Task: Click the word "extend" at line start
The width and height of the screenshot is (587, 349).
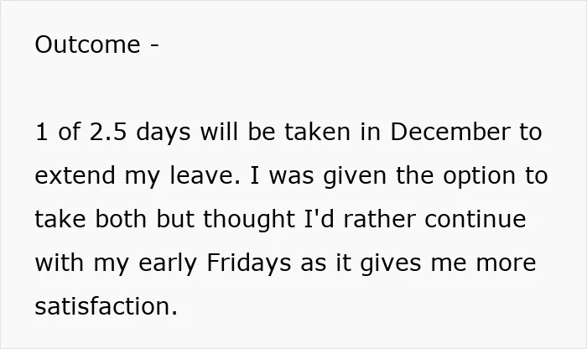Action: coord(75,175)
